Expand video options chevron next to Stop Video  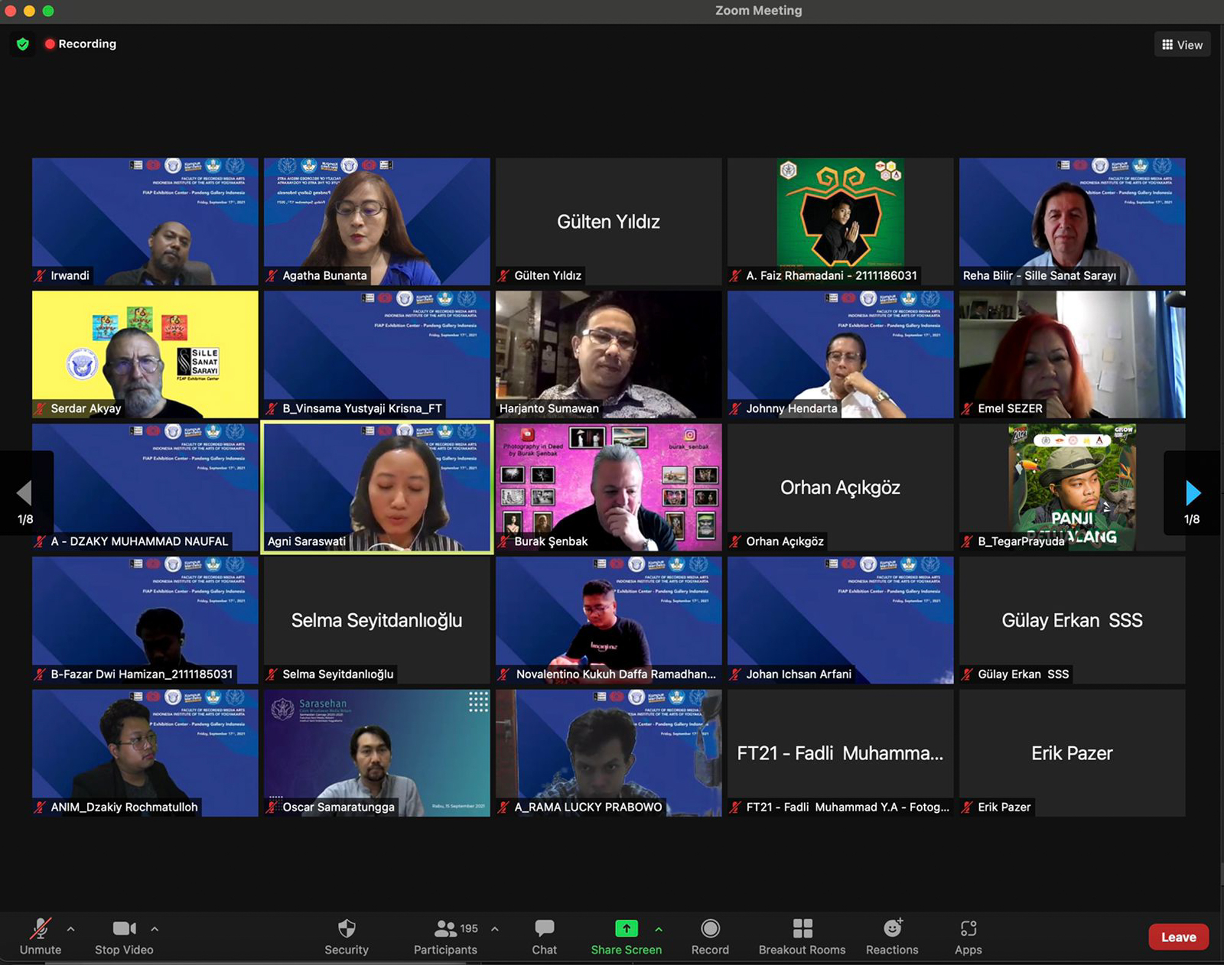click(x=155, y=929)
